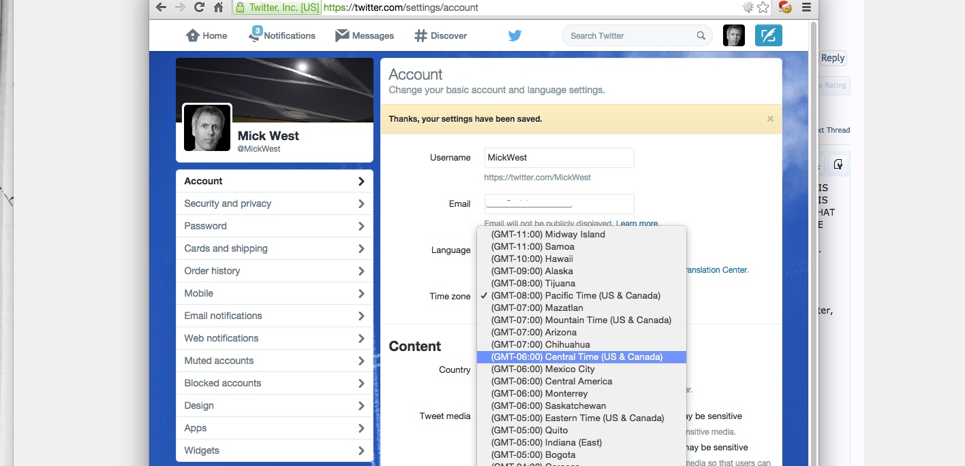Click Mick West profile photo on card

(207, 127)
